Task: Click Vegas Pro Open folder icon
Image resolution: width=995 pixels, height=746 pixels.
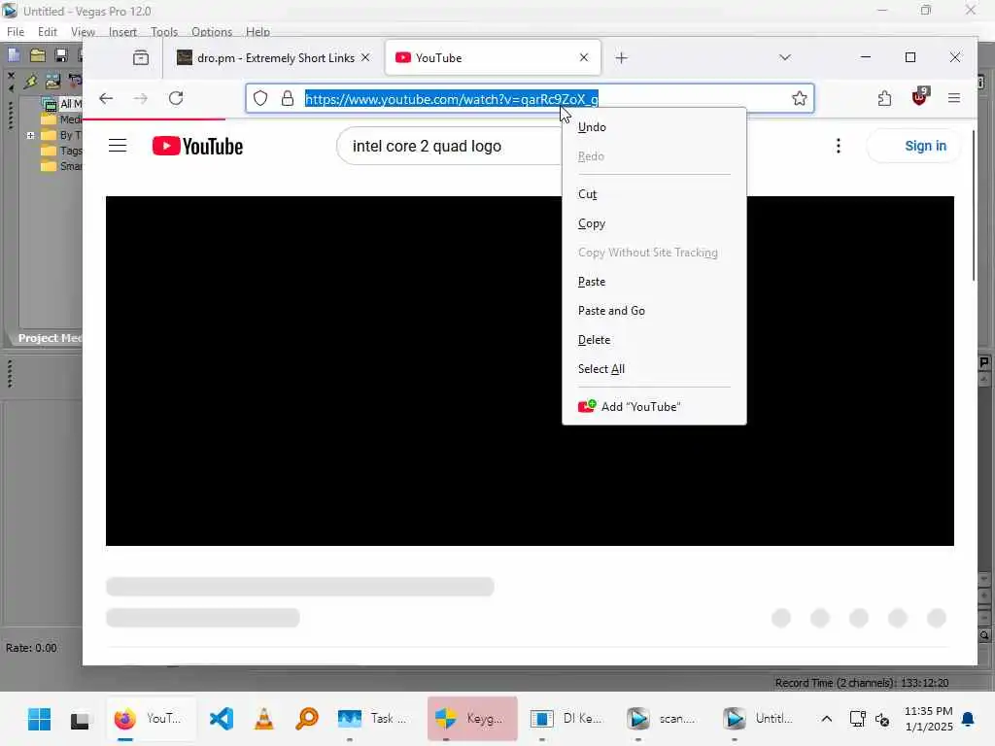Action: pyautogui.click(x=38, y=55)
